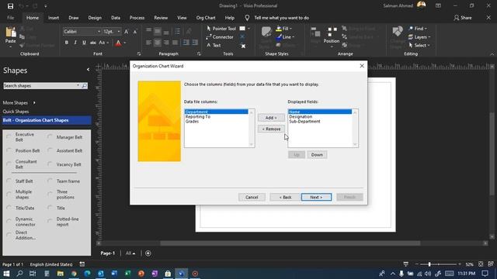The image size is (497, 279).
Task: Click the font color red swatch
Action: click(118, 43)
